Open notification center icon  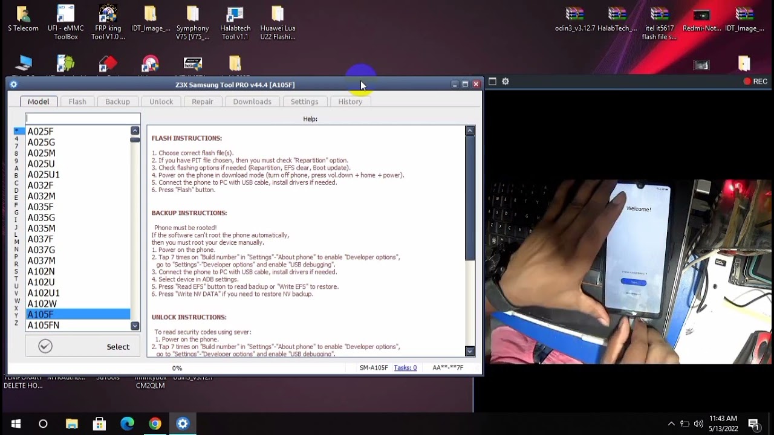tap(753, 424)
